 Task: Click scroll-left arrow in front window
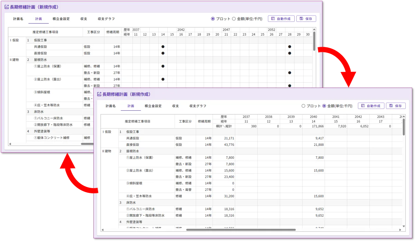[x=102, y=230]
